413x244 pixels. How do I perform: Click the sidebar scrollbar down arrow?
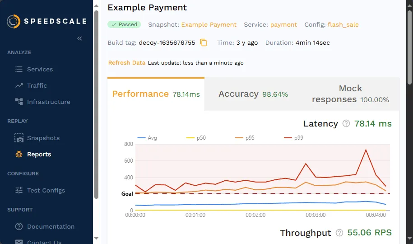click(97, 238)
